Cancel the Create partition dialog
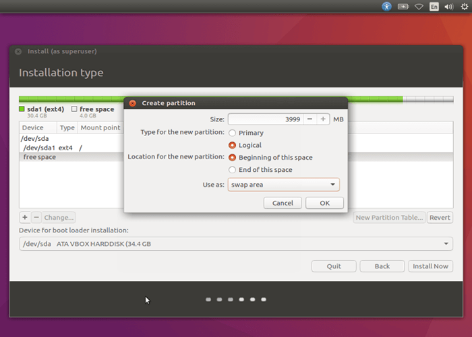 [283, 203]
